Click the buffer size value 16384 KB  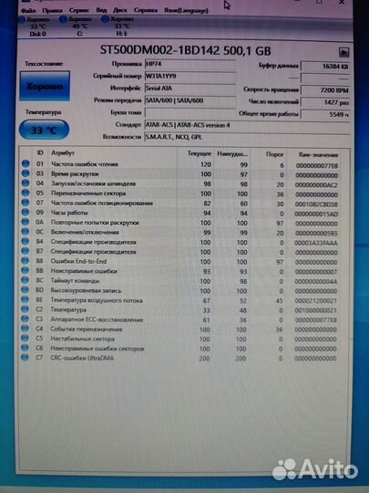(x=325, y=67)
